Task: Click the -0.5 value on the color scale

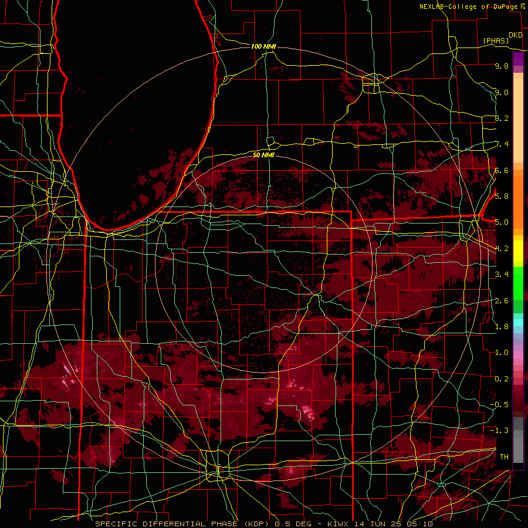Action: point(499,404)
